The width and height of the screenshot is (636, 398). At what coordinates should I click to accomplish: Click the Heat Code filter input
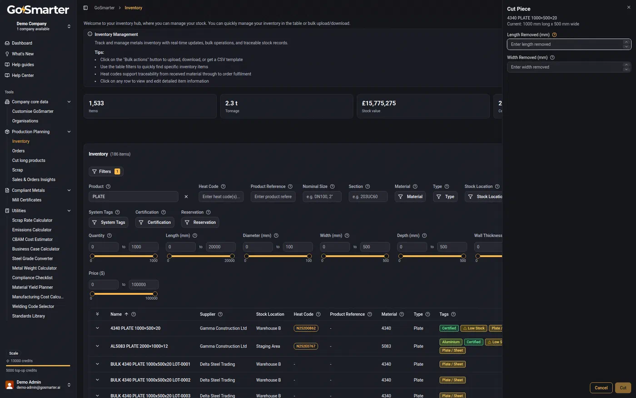(x=221, y=196)
